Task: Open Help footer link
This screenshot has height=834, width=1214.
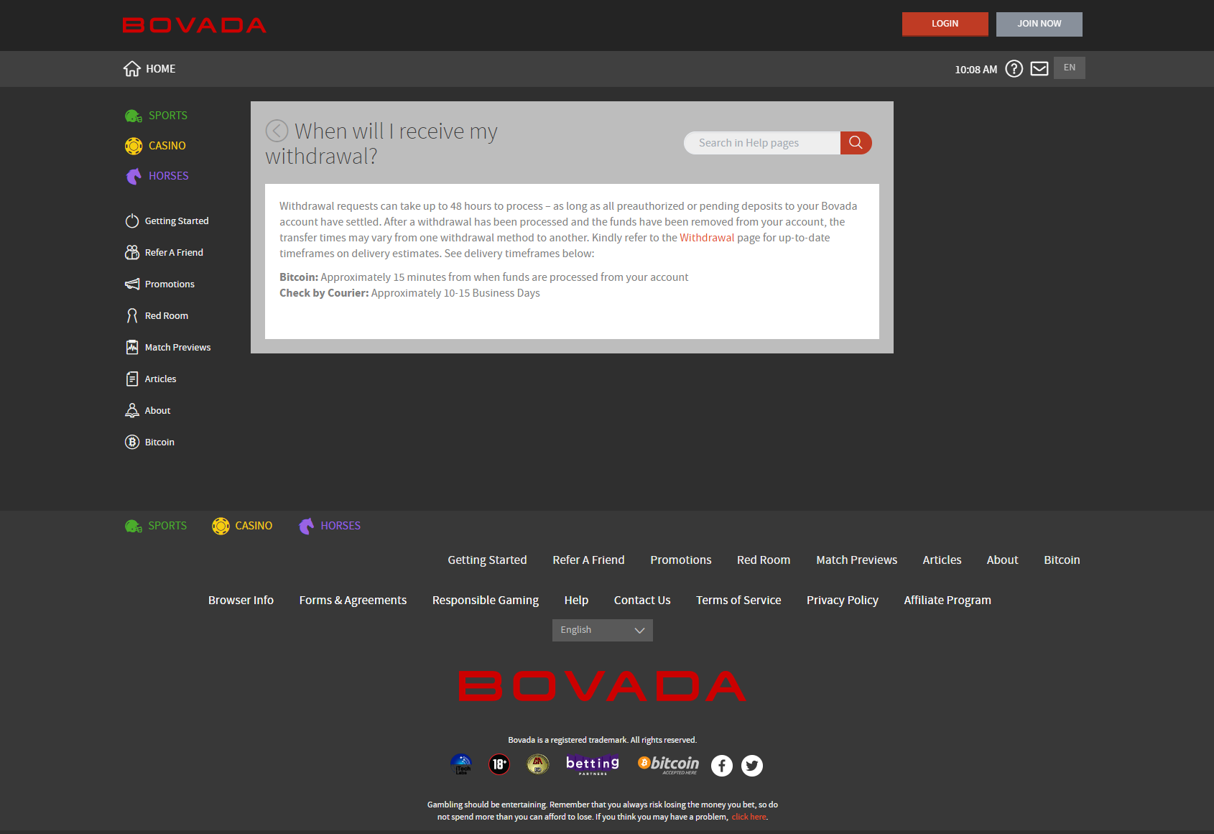Action: tap(576, 601)
